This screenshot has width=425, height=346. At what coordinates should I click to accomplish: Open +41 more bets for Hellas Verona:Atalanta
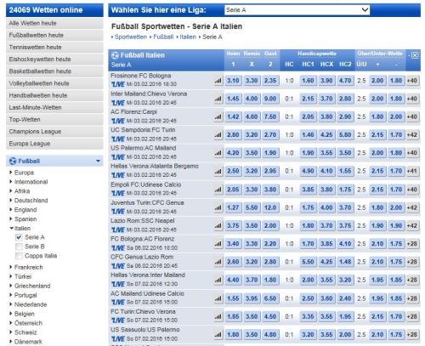412,171
